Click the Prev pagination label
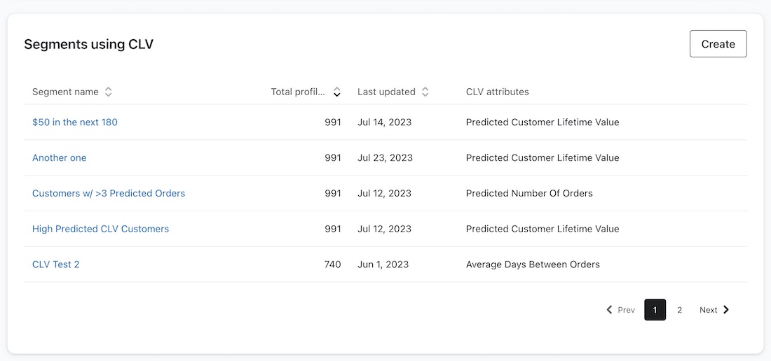 pyautogui.click(x=626, y=310)
